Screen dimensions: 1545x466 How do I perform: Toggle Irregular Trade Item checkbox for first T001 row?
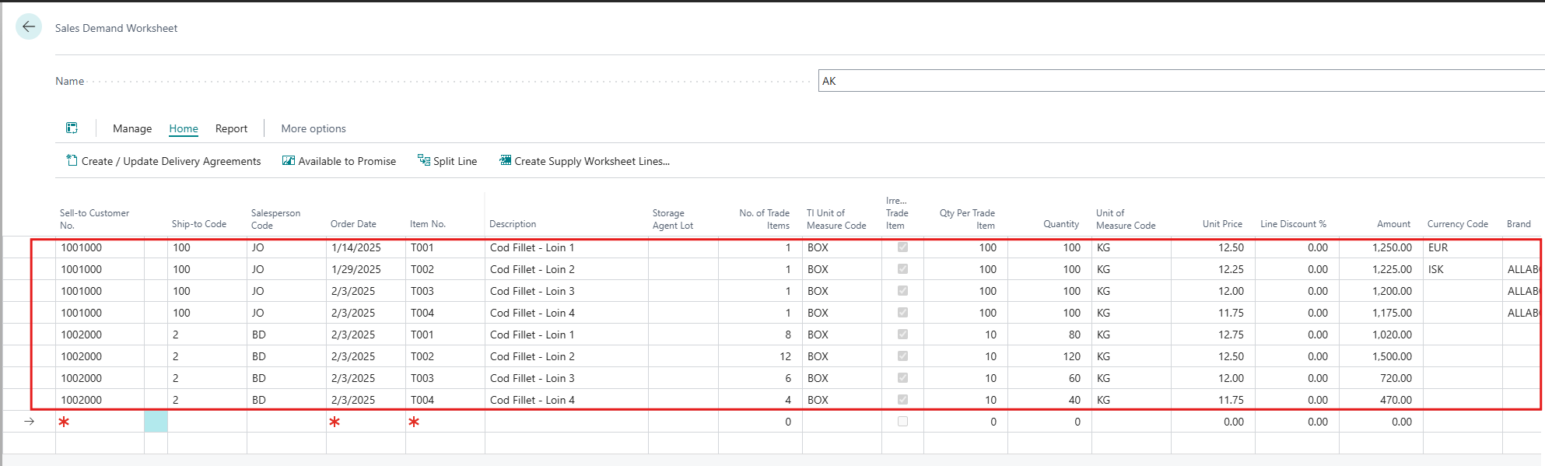pyautogui.click(x=902, y=247)
